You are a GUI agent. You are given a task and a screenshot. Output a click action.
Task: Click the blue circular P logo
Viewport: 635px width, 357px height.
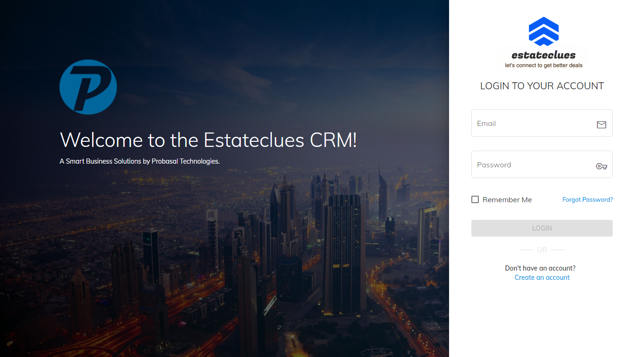(88, 87)
